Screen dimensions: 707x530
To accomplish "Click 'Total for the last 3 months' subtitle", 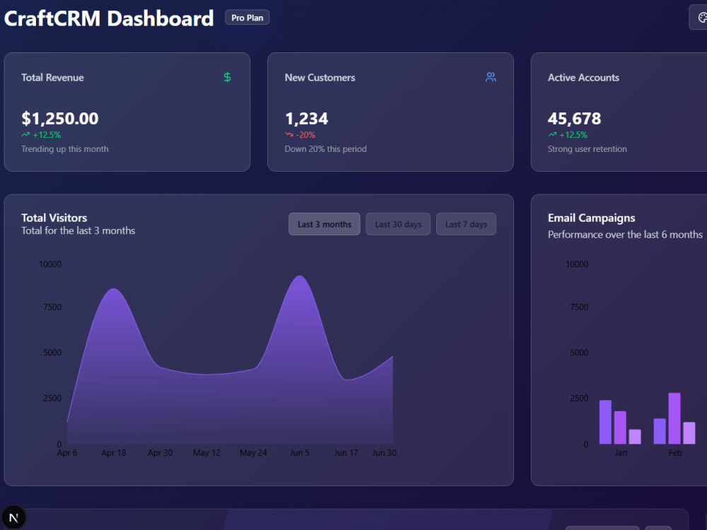I will click(x=78, y=230).
